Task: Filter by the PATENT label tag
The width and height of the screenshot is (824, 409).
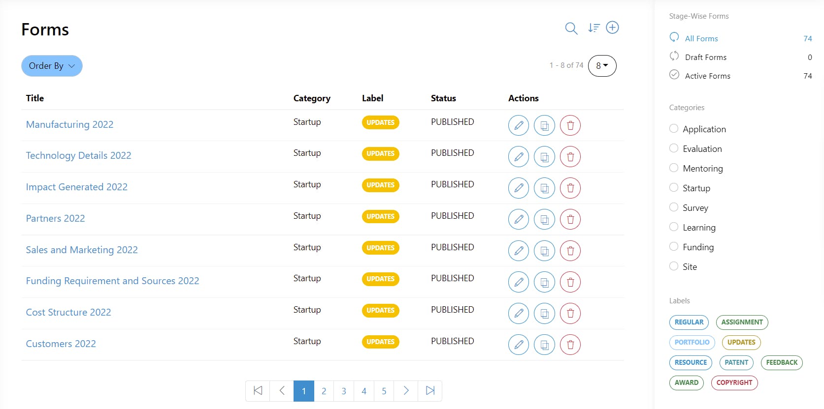Action: tap(736, 363)
